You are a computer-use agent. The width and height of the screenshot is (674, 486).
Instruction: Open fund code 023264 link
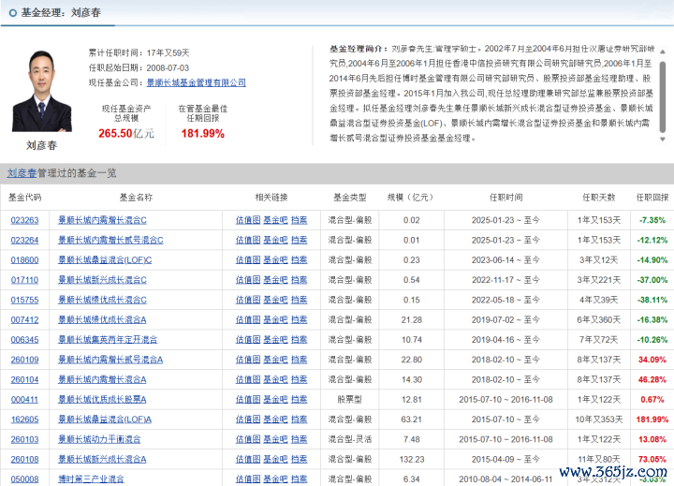pos(24,240)
